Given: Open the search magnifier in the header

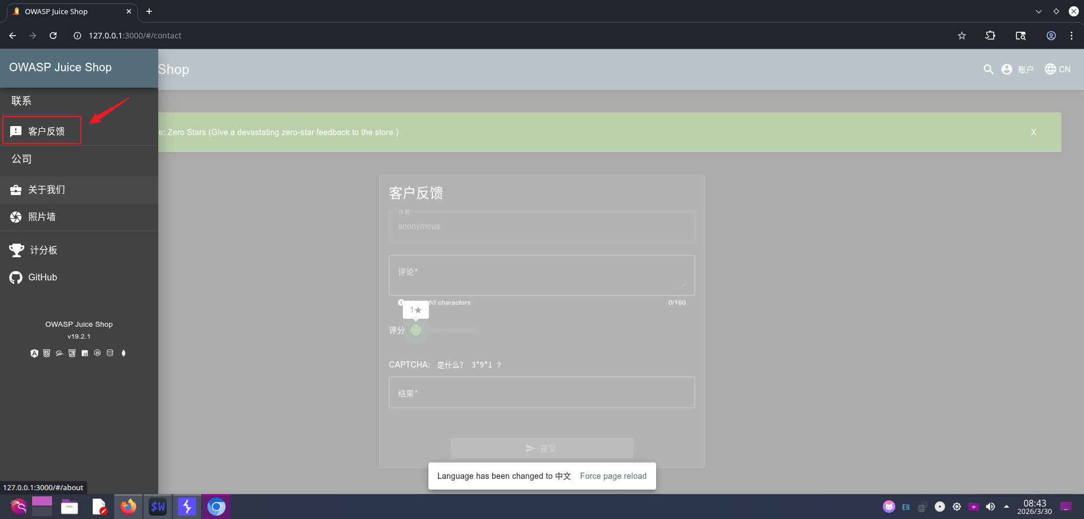Looking at the screenshot, I should point(988,69).
